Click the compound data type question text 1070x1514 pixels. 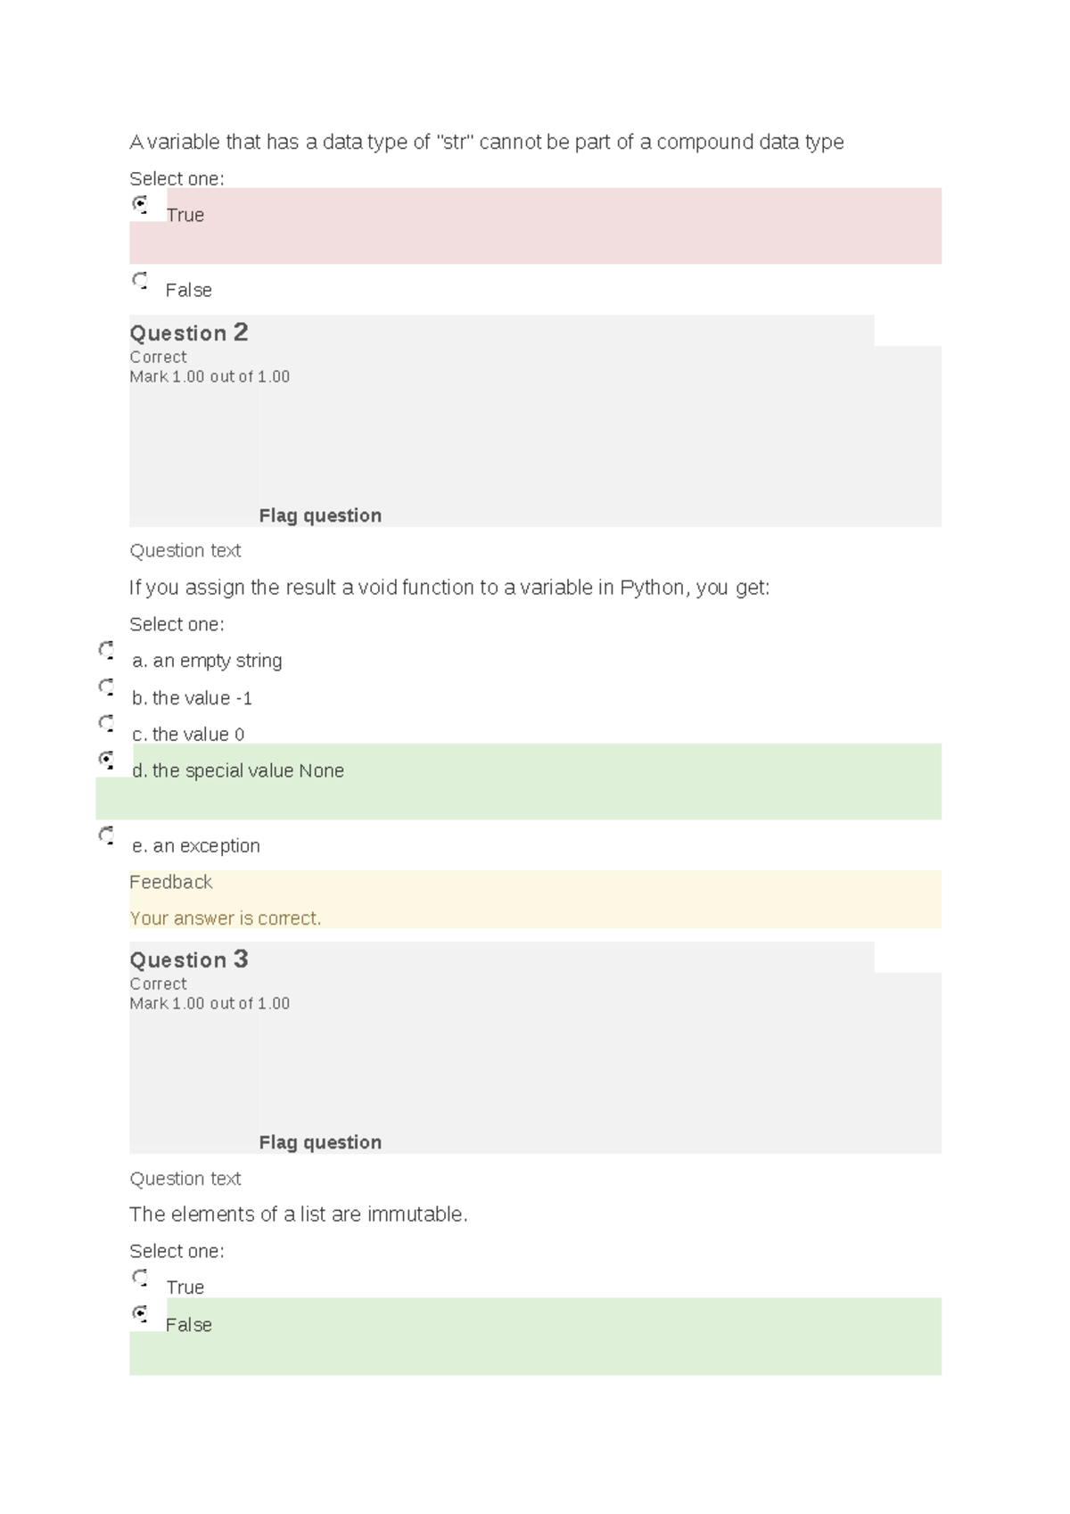coord(488,141)
